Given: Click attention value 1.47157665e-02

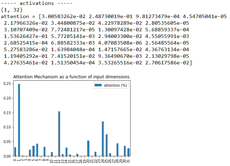Looking at the screenshot, I should tap(120, 49).
